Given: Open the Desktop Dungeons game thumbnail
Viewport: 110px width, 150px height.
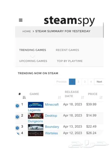Looking at the screenshot, I should [x=36, y=116].
